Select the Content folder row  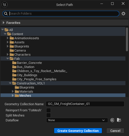click(63, 34)
